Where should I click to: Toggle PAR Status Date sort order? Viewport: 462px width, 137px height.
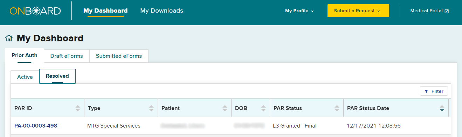point(442,108)
